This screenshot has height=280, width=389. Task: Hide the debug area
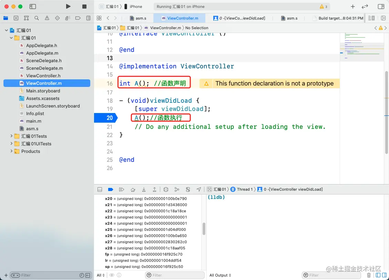point(100,189)
